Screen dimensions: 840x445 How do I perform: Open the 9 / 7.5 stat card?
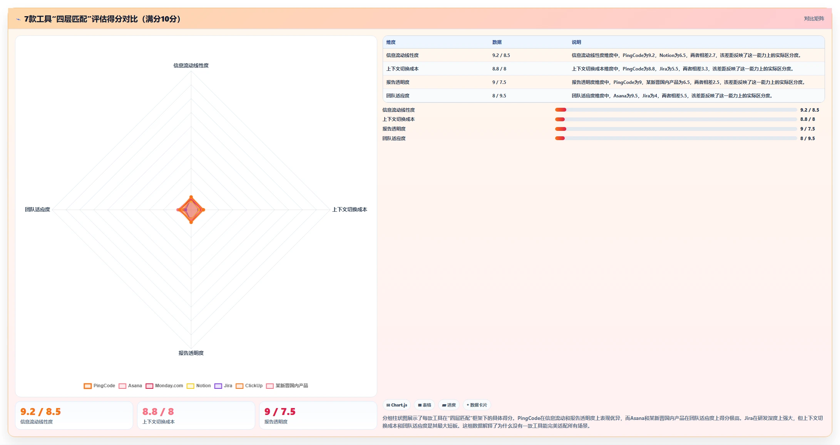(x=318, y=415)
